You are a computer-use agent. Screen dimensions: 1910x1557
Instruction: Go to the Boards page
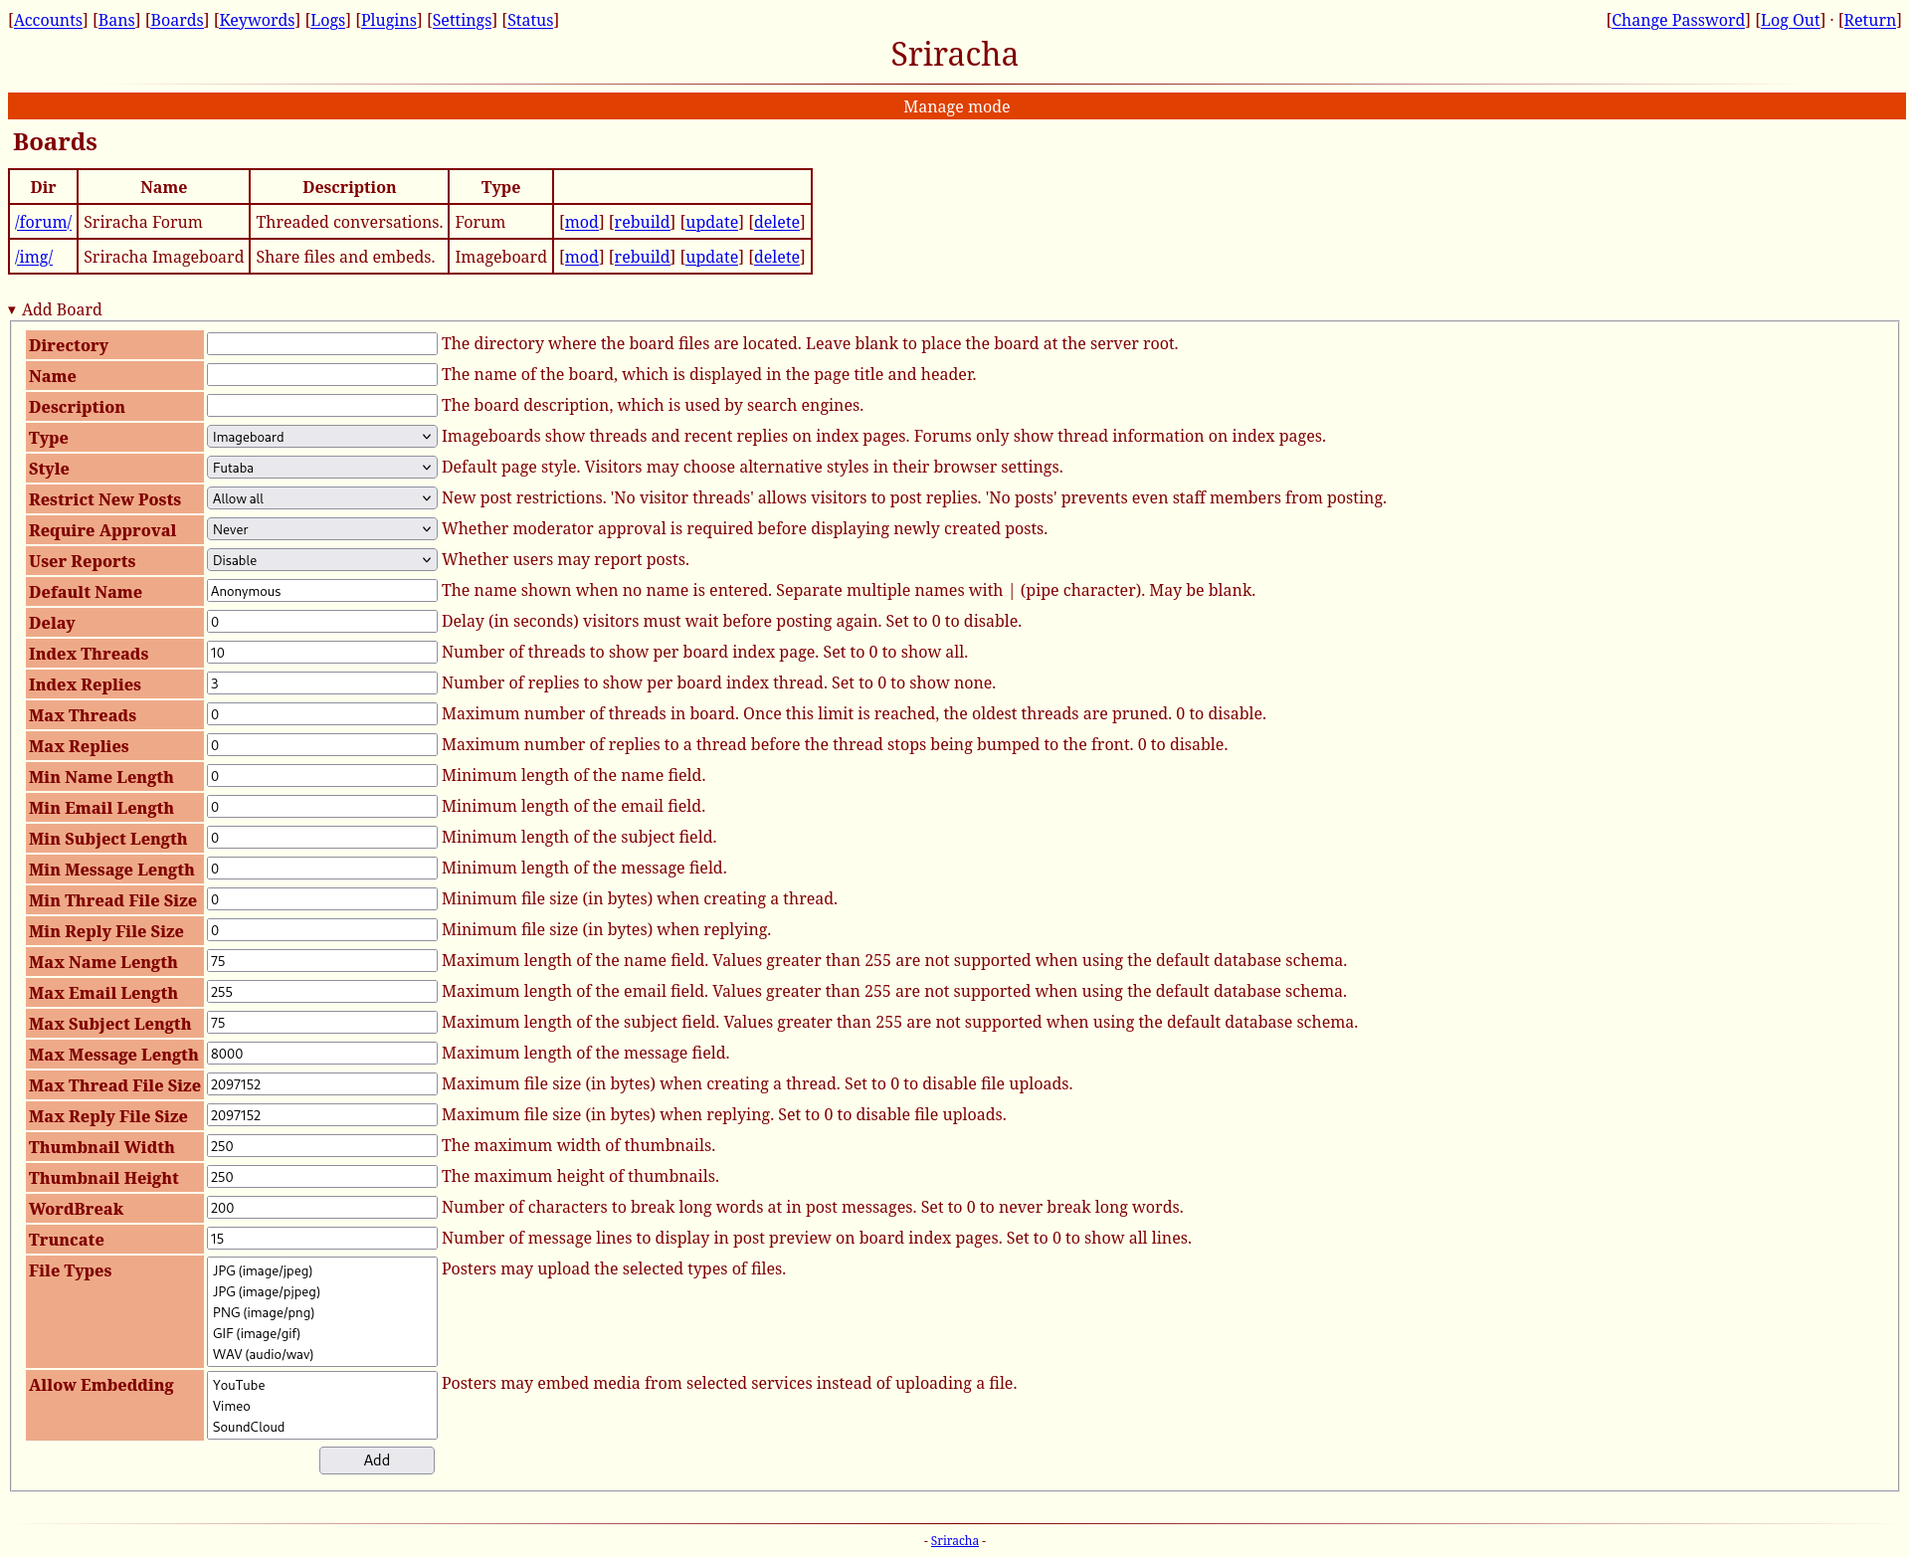[177, 20]
